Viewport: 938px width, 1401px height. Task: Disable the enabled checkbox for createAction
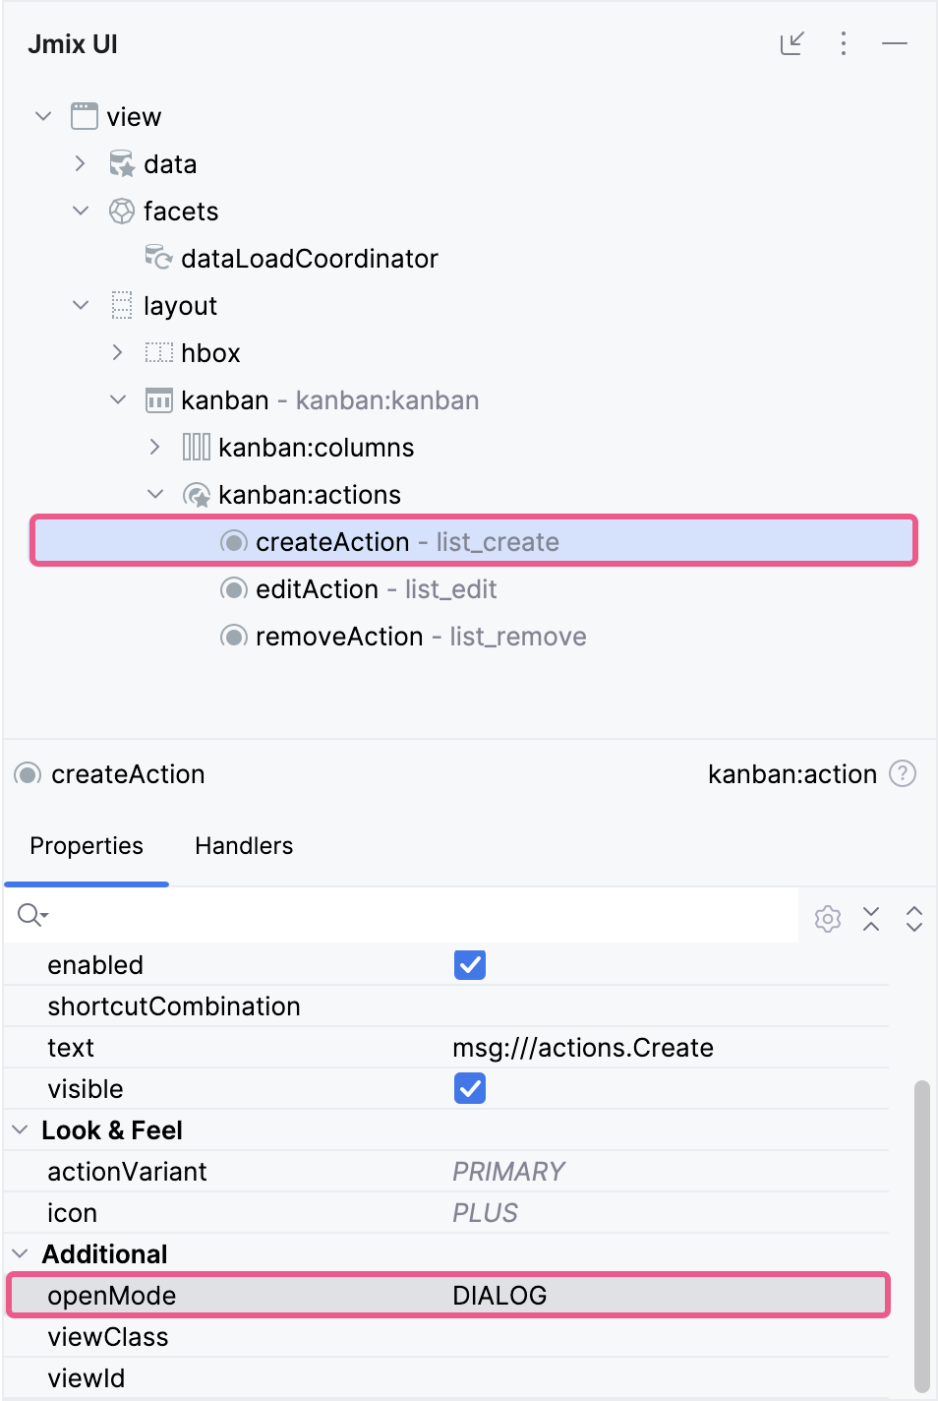469,964
